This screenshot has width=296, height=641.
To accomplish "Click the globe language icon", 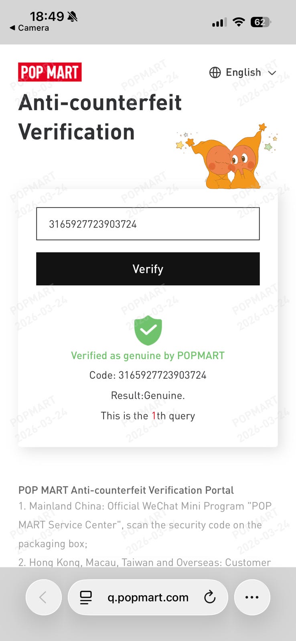I will pyautogui.click(x=215, y=73).
